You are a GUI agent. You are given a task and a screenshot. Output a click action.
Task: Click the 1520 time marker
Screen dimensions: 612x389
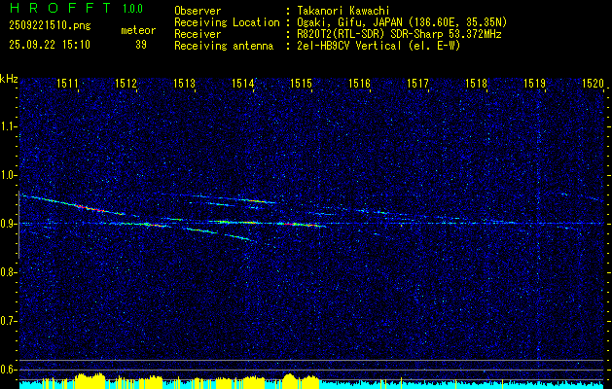[x=593, y=85]
